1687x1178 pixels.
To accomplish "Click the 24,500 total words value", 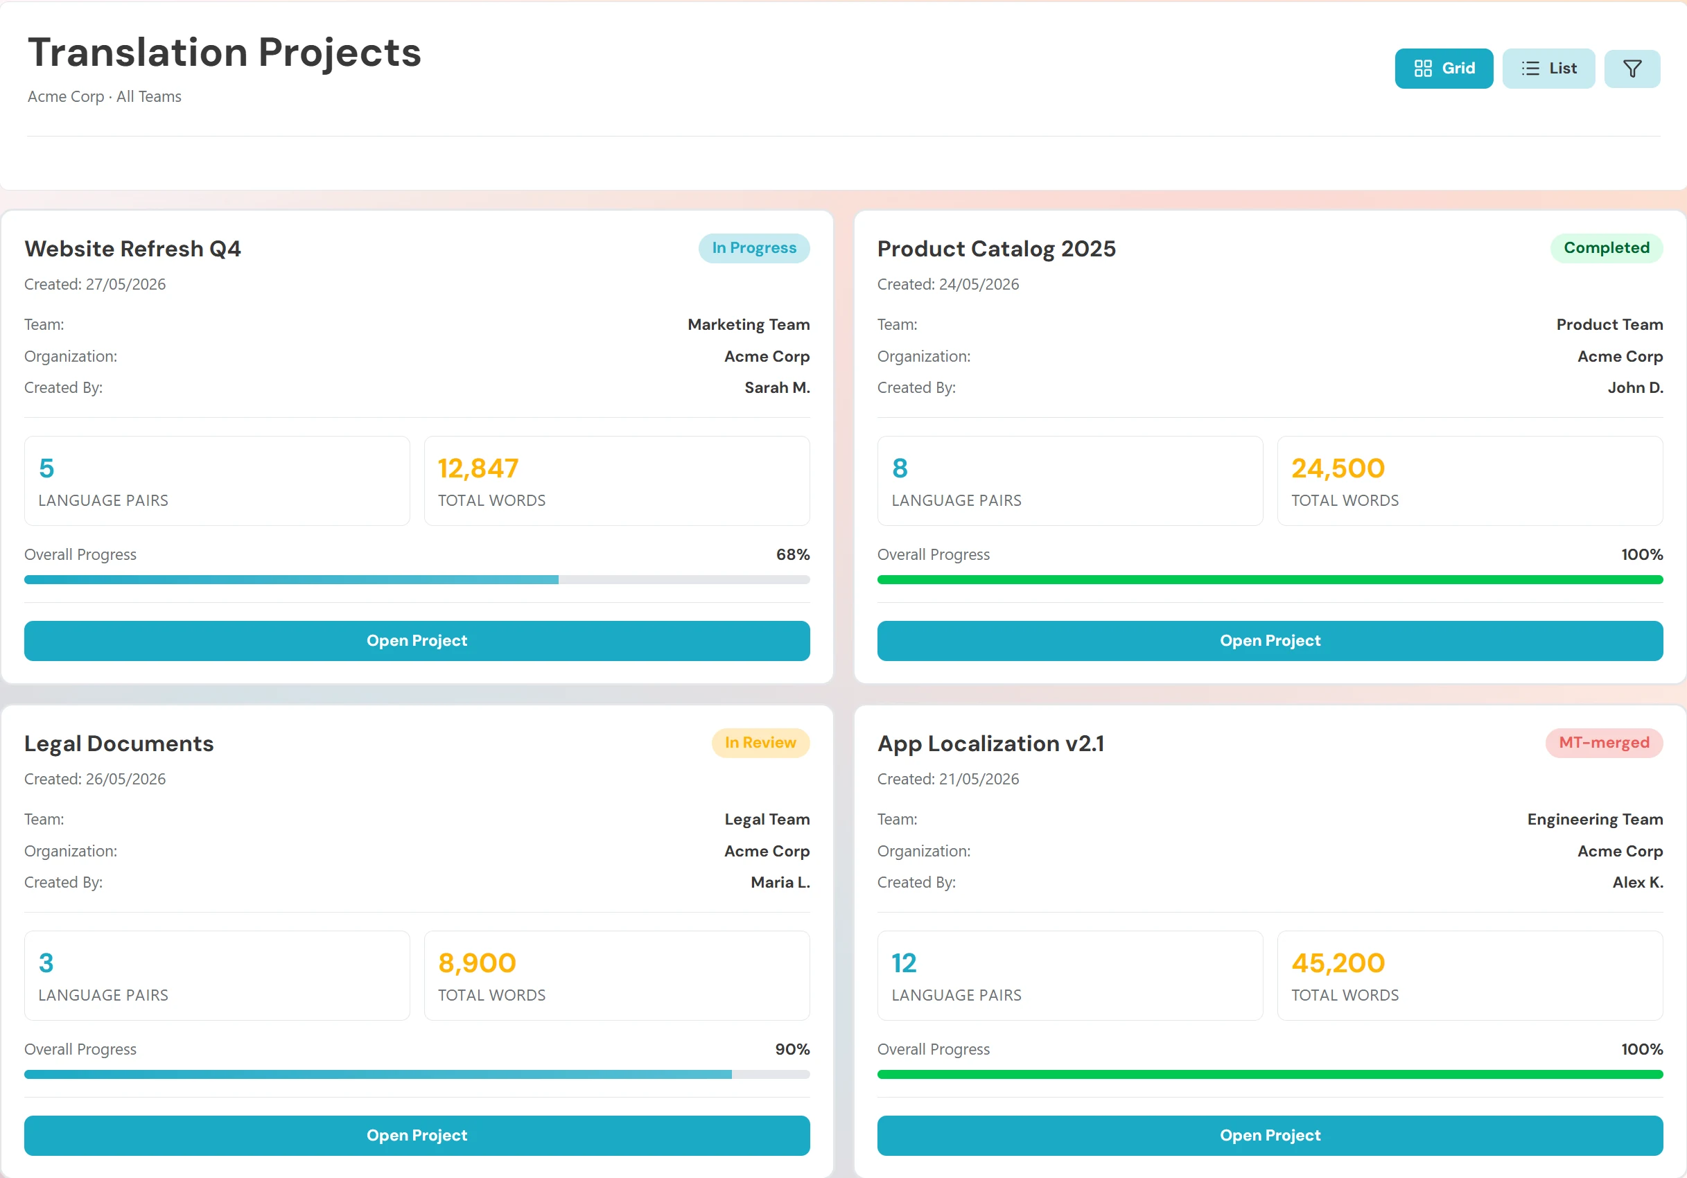I will (x=1338, y=468).
